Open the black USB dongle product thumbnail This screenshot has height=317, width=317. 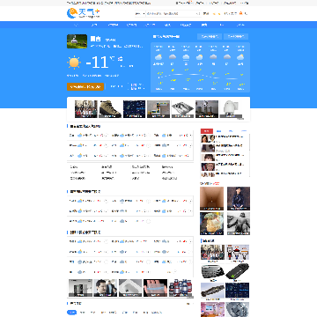coord(237,272)
